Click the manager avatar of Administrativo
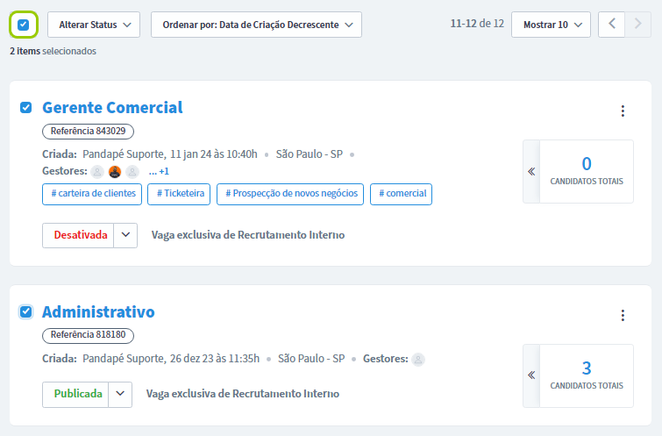The width and height of the screenshot is (662, 436). coord(418,360)
